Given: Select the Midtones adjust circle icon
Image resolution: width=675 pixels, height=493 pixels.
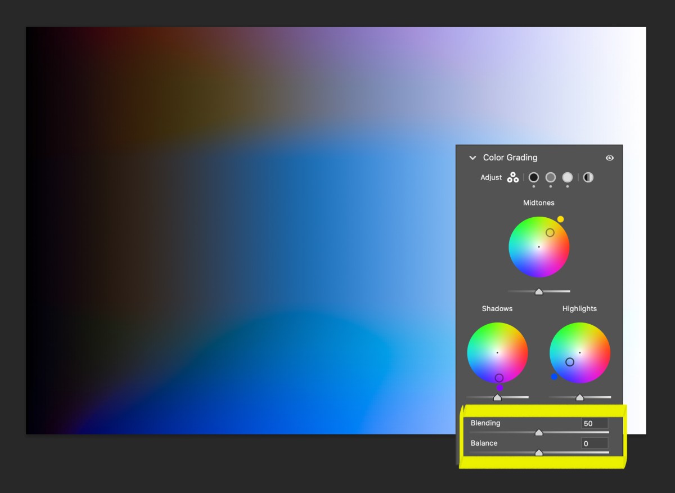Looking at the screenshot, I should click(550, 178).
